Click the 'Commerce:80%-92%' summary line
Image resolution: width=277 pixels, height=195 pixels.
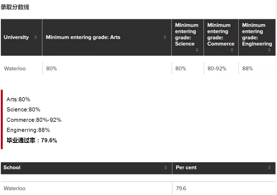point(34,120)
